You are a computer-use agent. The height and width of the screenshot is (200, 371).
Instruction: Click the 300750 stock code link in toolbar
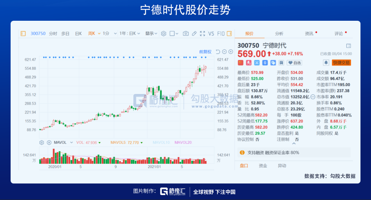(x=38, y=34)
